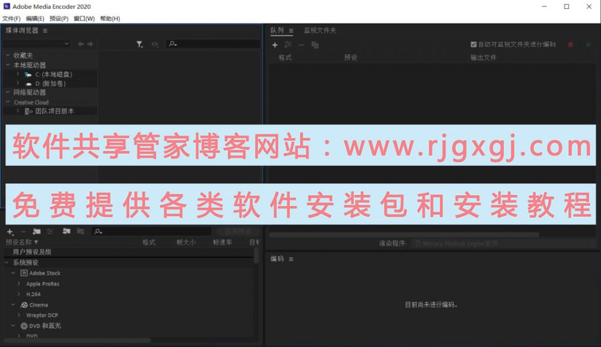Viewport: 601px width, 347px height.
Task: Click the 应用预设 apply preset button
Action: (238, 231)
